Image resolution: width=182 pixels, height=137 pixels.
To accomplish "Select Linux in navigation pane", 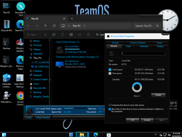I will [x=36, y=84].
